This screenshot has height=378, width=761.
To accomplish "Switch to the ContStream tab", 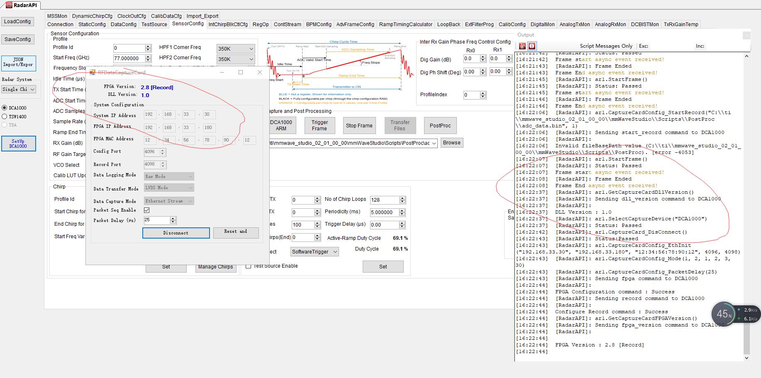I will tap(287, 24).
